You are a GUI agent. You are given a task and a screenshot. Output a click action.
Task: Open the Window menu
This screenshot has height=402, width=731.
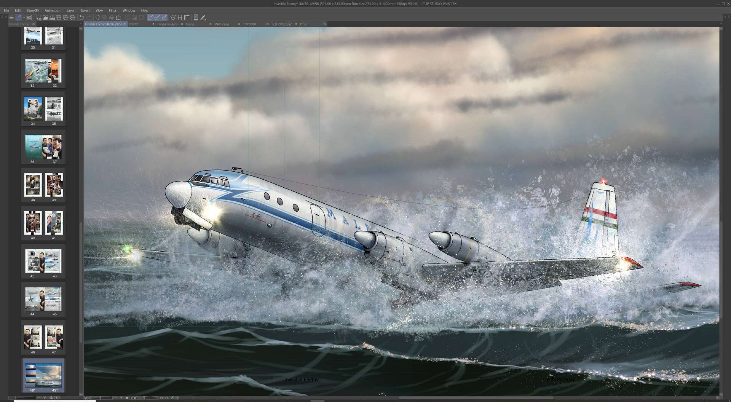click(x=129, y=10)
